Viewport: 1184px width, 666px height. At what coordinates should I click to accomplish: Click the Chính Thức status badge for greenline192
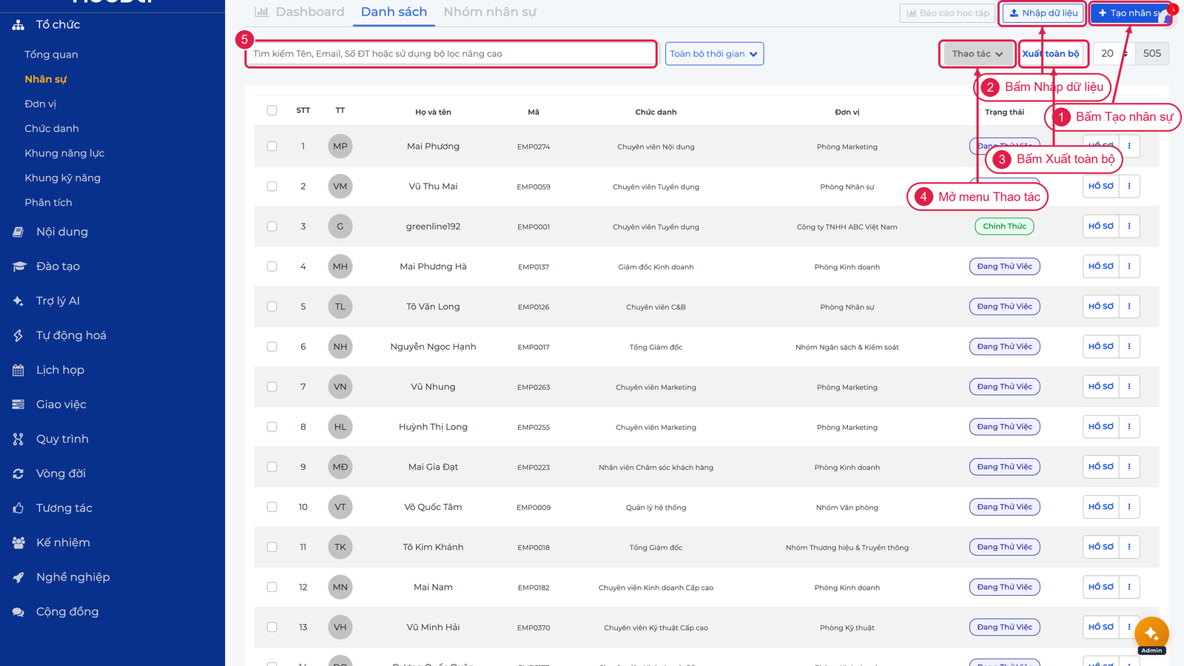tap(1004, 226)
